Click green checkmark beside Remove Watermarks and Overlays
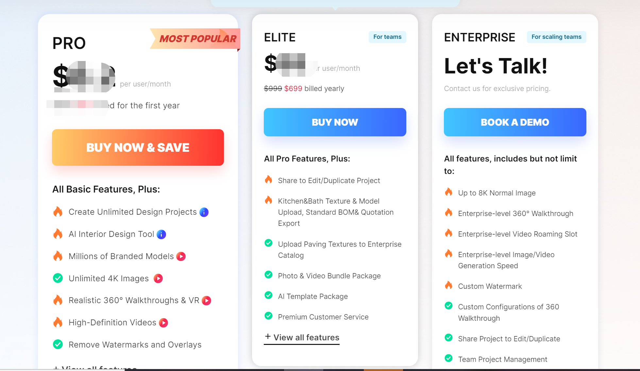Screen dimensions: 640x371 [58, 344]
